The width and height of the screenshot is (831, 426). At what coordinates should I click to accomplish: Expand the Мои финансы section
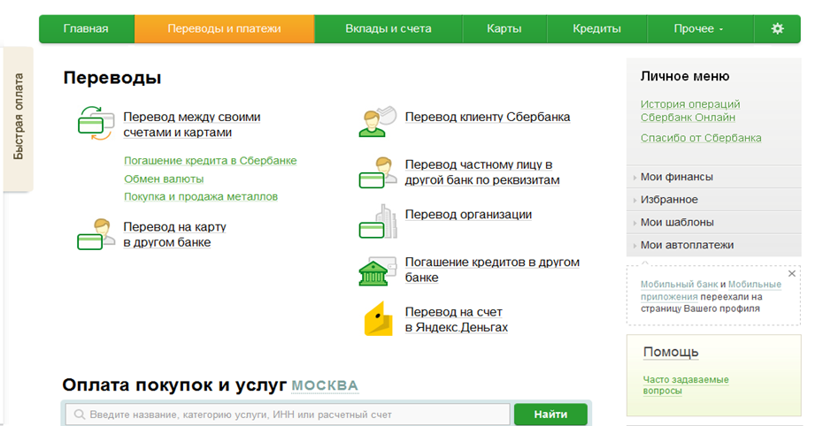point(677,177)
